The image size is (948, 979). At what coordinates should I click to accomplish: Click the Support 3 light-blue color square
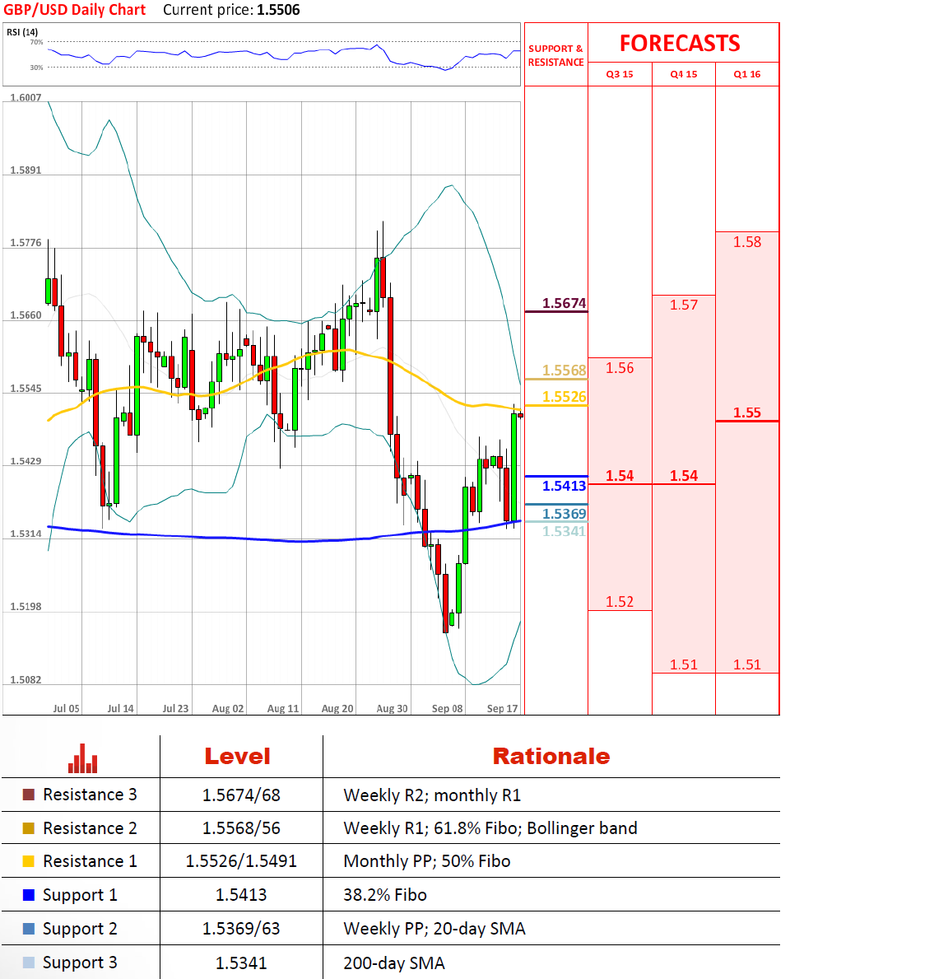28,963
